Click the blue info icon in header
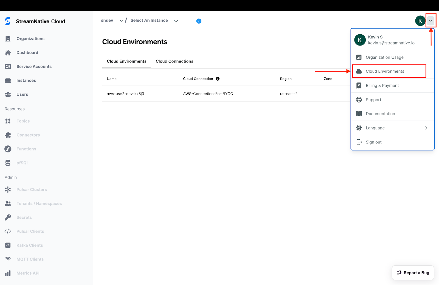The width and height of the screenshot is (439, 285). point(199,21)
